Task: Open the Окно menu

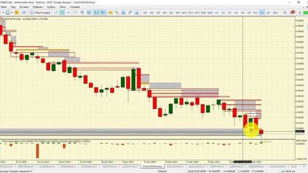Action: [x=63, y=7]
